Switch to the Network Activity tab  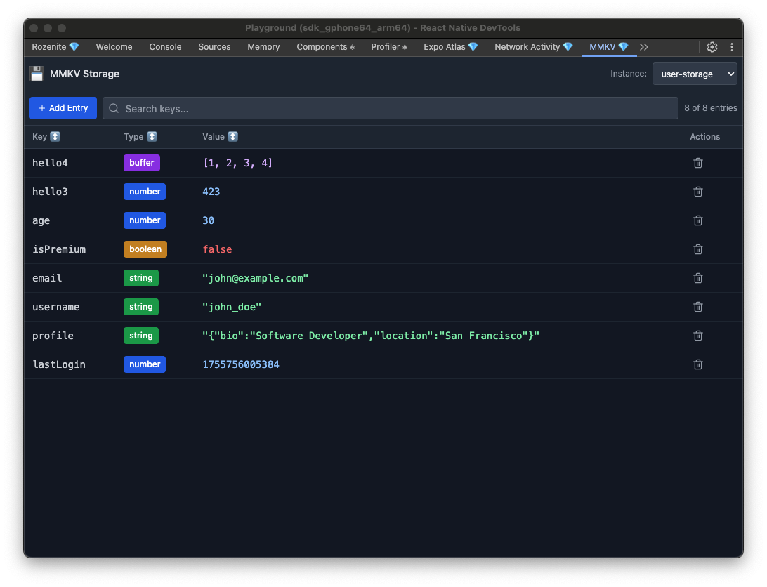tap(533, 47)
